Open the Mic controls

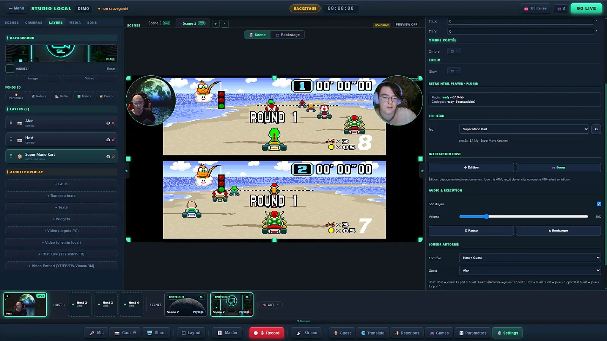click(96, 333)
